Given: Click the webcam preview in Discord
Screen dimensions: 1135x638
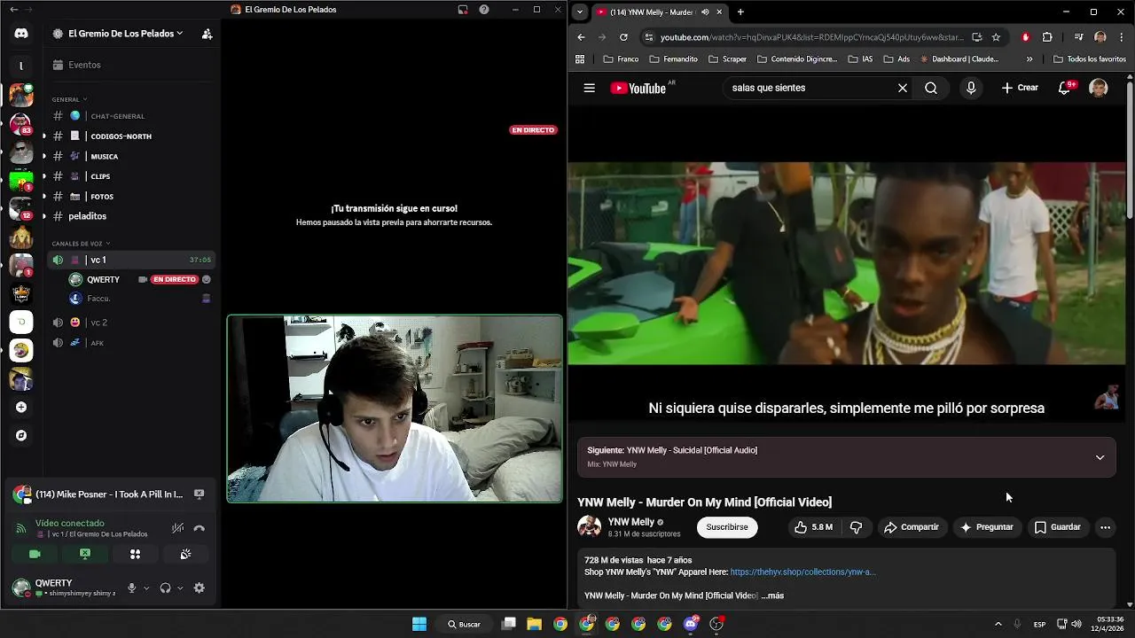Looking at the screenshot, I should (x=395, y=408).
